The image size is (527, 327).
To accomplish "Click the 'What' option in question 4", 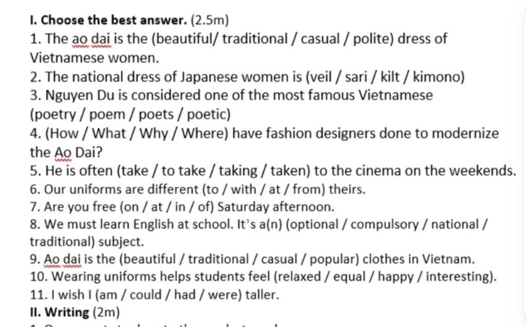I will pyautogui.click(x=109, y=134).
